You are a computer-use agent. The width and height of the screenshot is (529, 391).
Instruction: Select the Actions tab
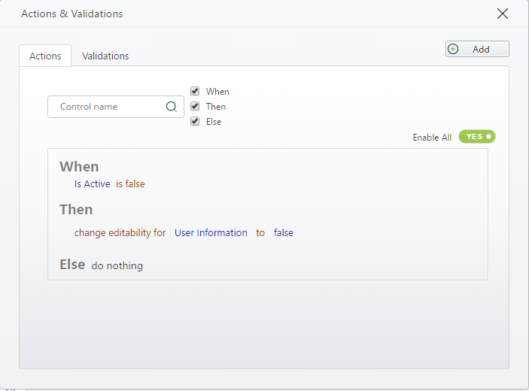click(45, 56)
